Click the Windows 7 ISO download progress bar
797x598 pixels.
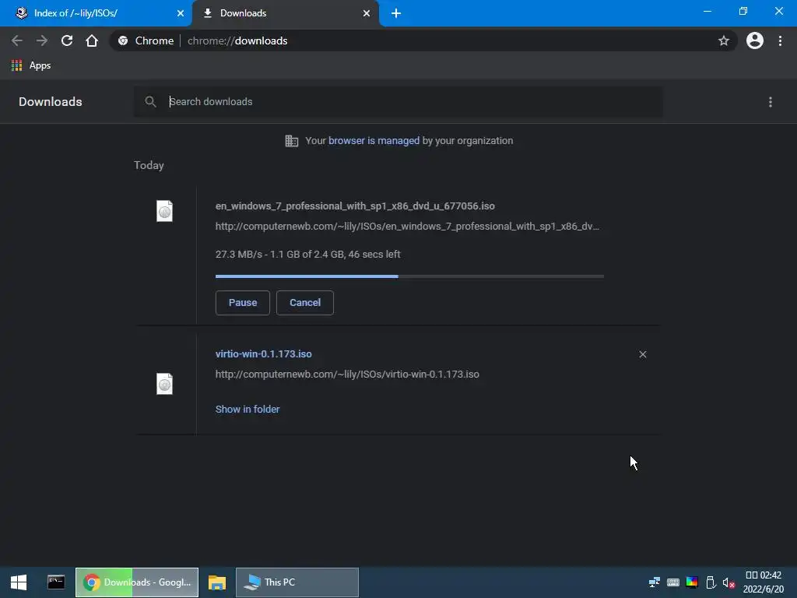click(x=409, y=276)
